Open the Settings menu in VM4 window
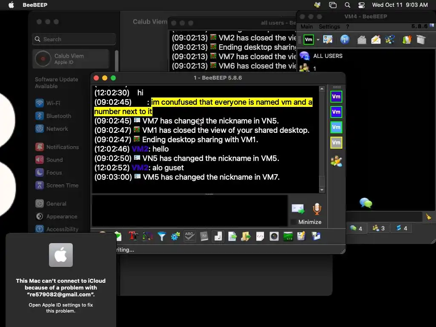The width and height of the screenshot is (436, 327). [x=329, y=26]
